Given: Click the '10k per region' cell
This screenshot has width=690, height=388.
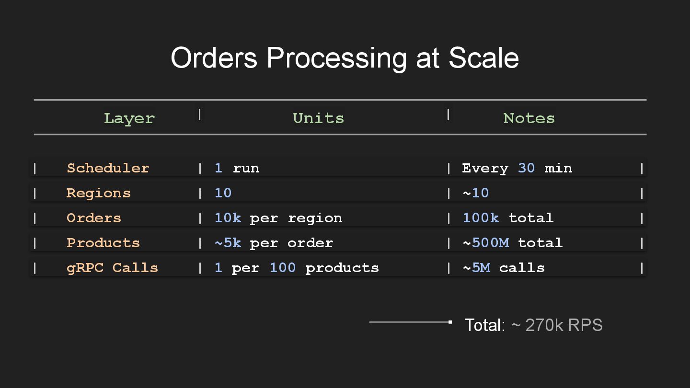Looking at the screenshot, I should coord(278,218).
